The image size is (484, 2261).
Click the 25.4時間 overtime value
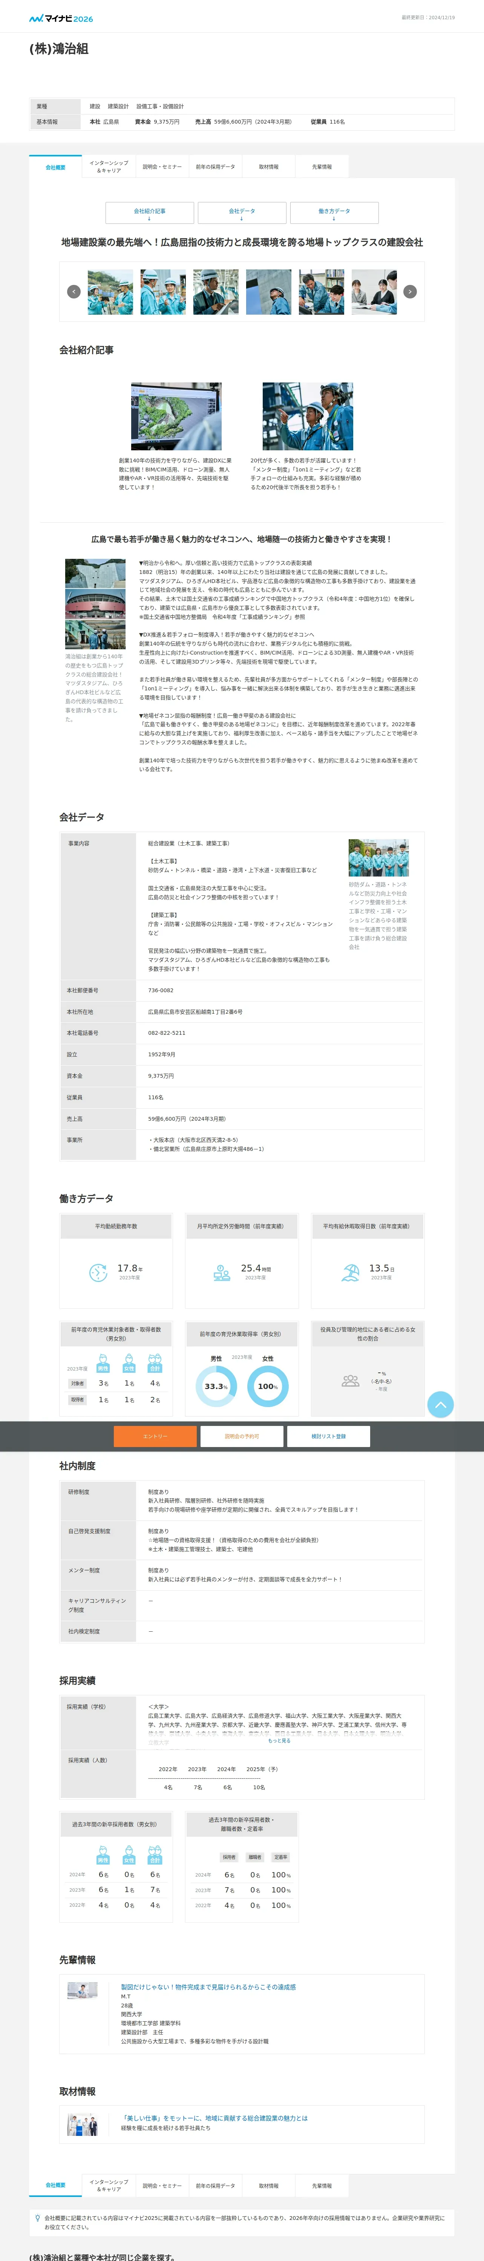[256, 1268]
